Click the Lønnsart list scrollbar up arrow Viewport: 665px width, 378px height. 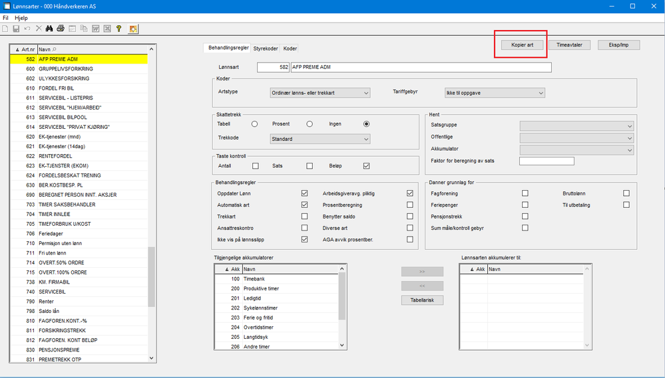(x=151, y=50)
